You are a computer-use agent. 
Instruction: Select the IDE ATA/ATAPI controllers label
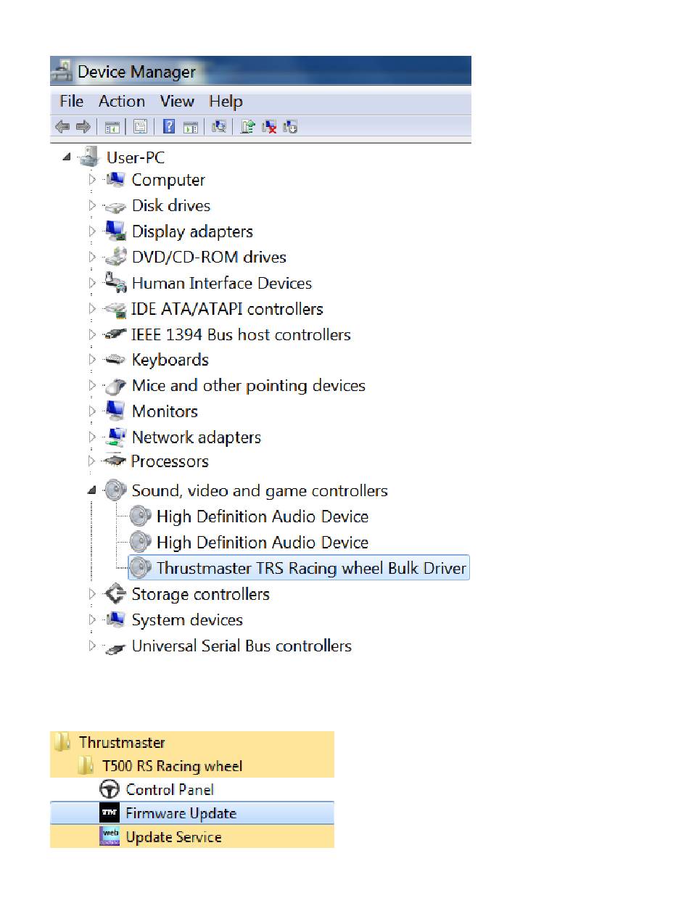(x=227, y=309)
